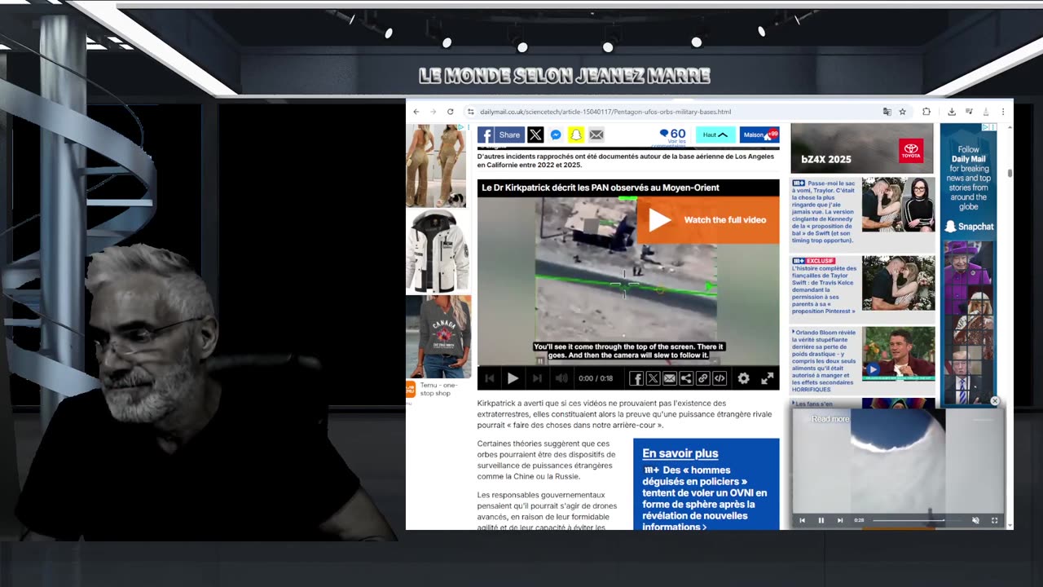Close the floating mini video player
Screen dimensions: 1043x587
[x=994, y=401]
